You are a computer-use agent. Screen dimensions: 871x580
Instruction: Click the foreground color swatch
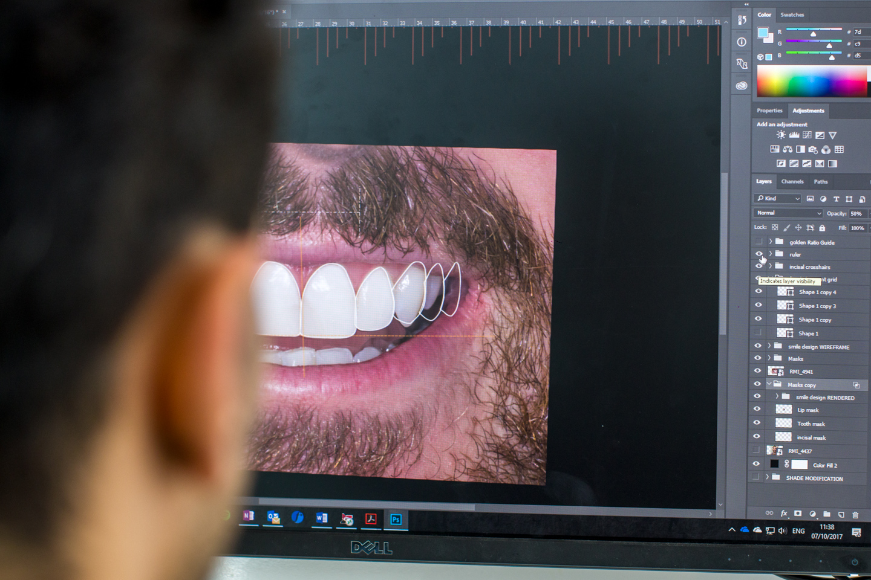pyautogui.click(x=763, y=33)
